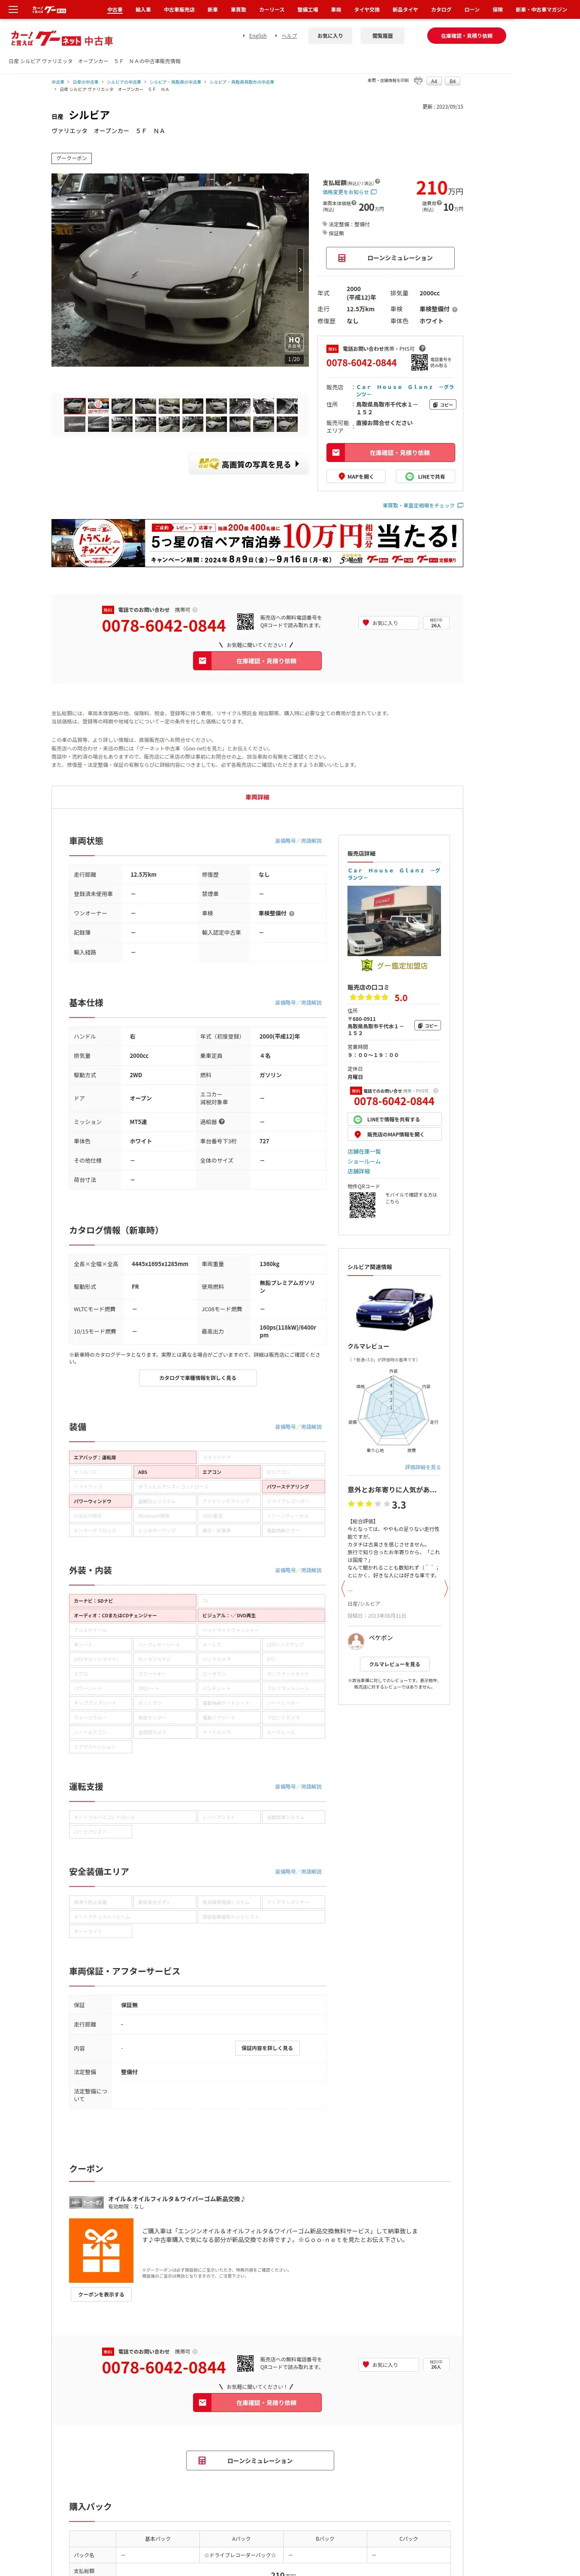Click help icon by 車検整備付 in 車両状態 table
Image resolution: width=580 pixels, height=2576 pixels.
pos(292,913)
